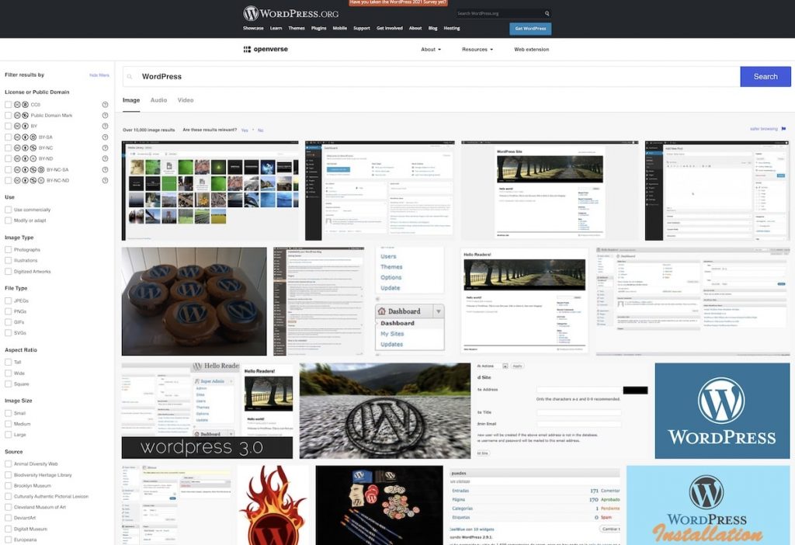Open the WordPress Site tree-lined road thumbnail
The width and height of the screenshot is (795, 545).
[x=550, y=191]
